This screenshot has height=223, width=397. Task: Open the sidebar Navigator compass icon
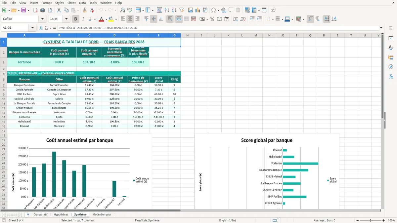(391, 67)
